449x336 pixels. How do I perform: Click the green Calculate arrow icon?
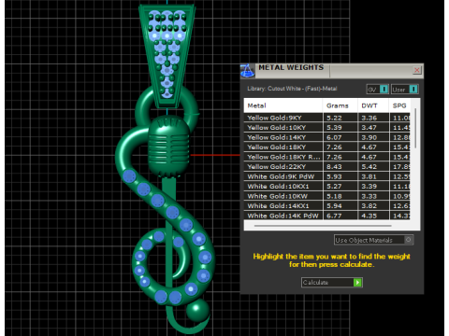357,283
